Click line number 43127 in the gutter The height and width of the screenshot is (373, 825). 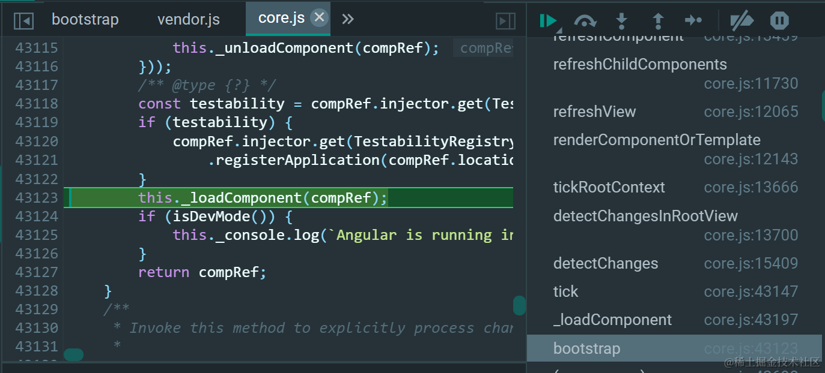pos(37,272)
